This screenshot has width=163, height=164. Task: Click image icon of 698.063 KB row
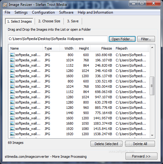(x=12, y=92)
